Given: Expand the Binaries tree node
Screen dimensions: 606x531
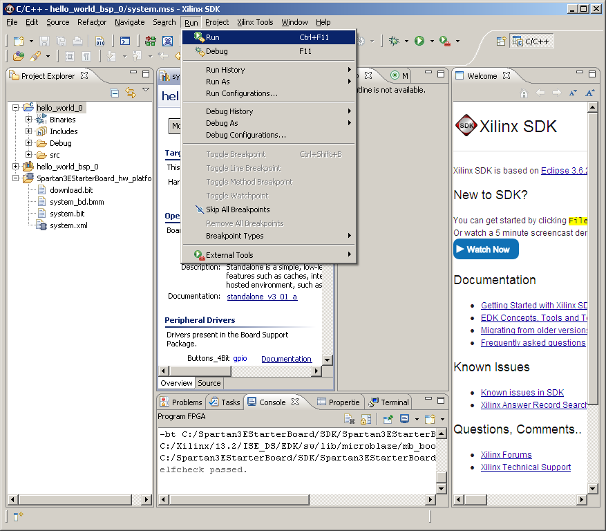Looking at the screenshot, I should click(x=29, y=120).
